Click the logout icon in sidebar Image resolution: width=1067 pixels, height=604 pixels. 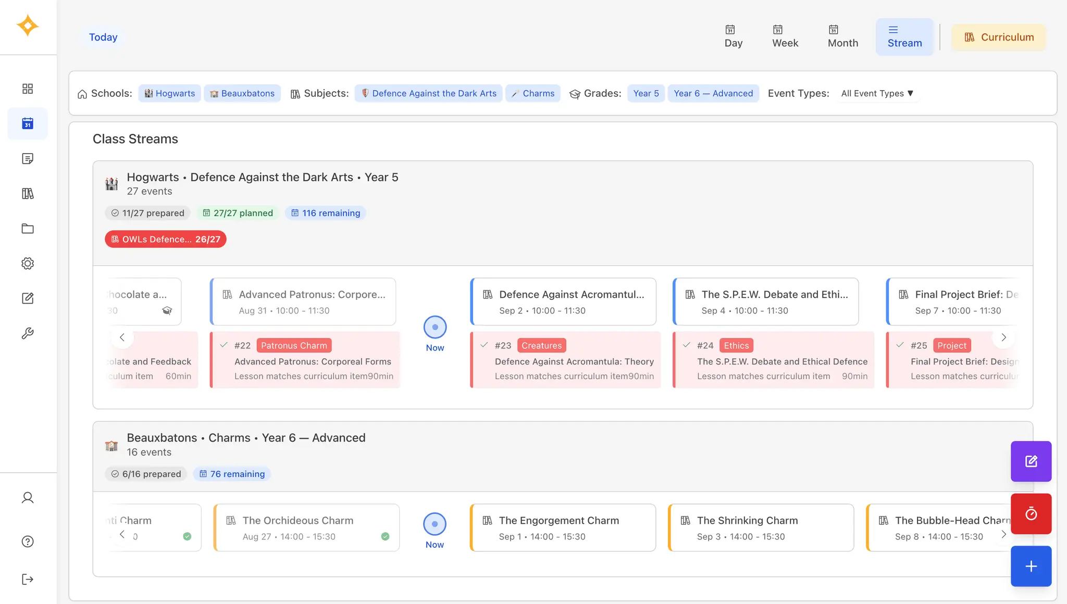point(28,580)
